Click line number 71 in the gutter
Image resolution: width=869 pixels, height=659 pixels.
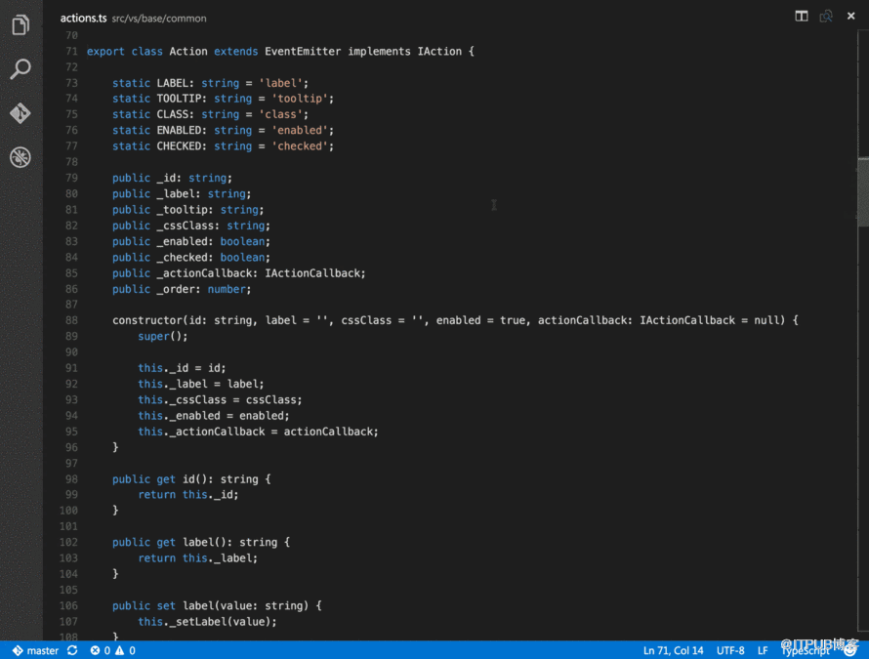point(71,52)
